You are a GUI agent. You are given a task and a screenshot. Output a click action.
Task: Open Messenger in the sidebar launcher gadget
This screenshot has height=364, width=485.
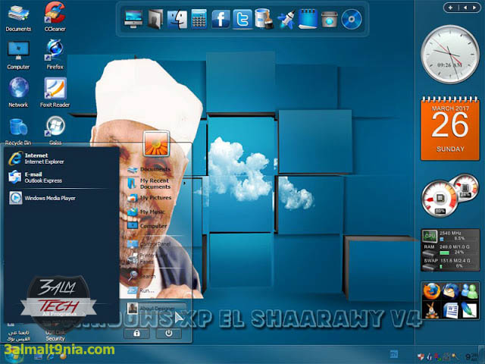(x=469, y=291)
